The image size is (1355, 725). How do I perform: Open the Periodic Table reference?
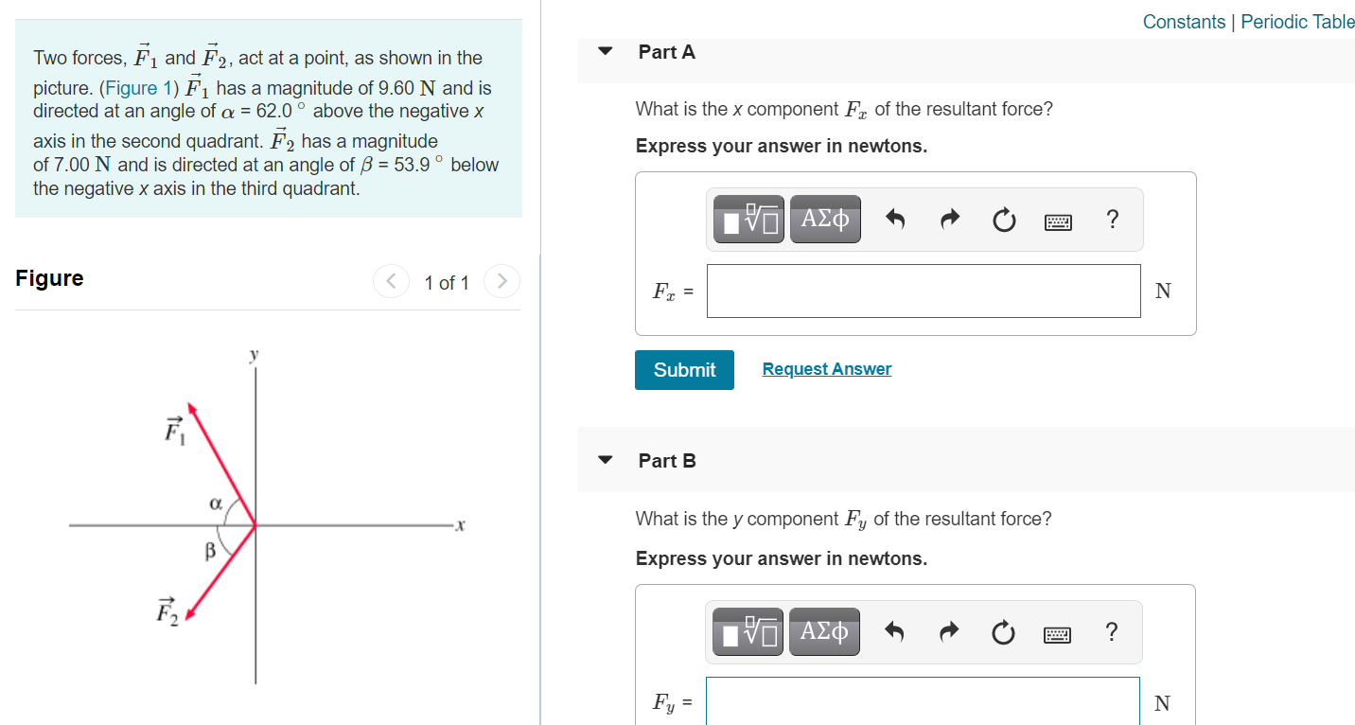coord(1296,21)
